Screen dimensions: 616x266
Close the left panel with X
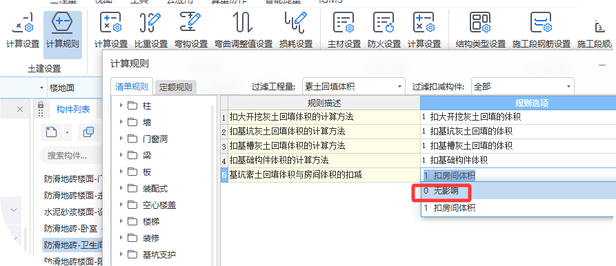pyautogui.click(x=20, y=110)
